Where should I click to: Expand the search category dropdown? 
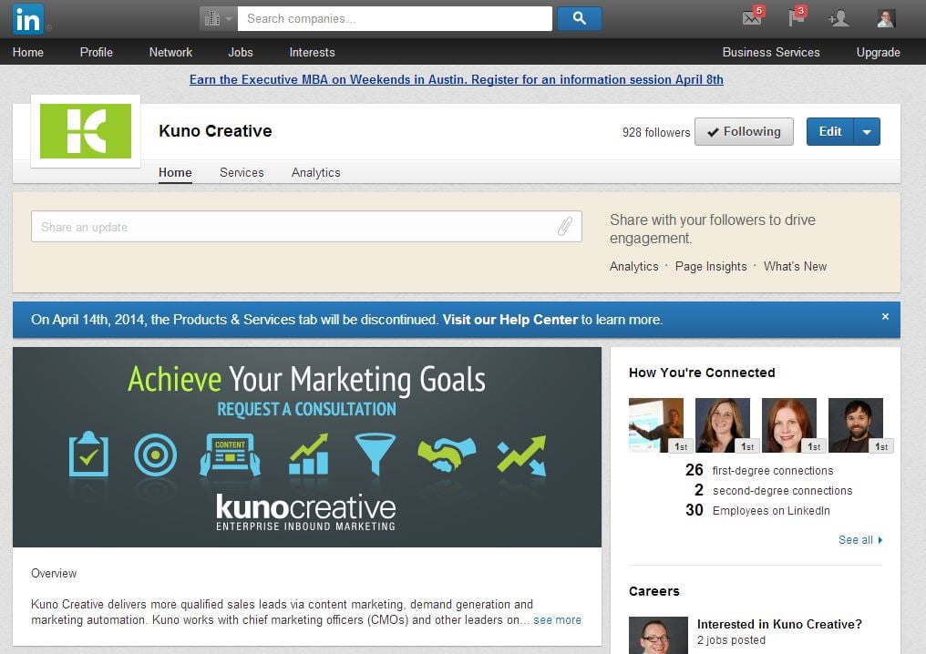click(x=218, y=18)
